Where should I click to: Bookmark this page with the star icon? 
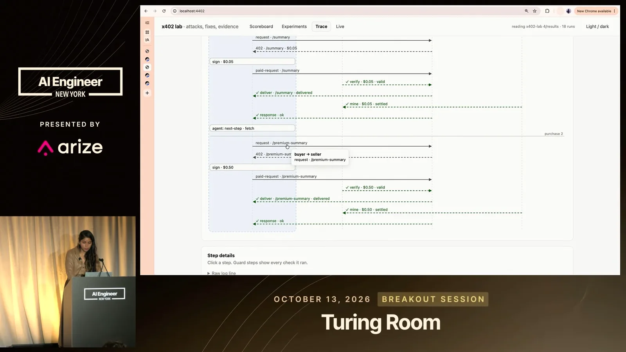tap(534, 11)
